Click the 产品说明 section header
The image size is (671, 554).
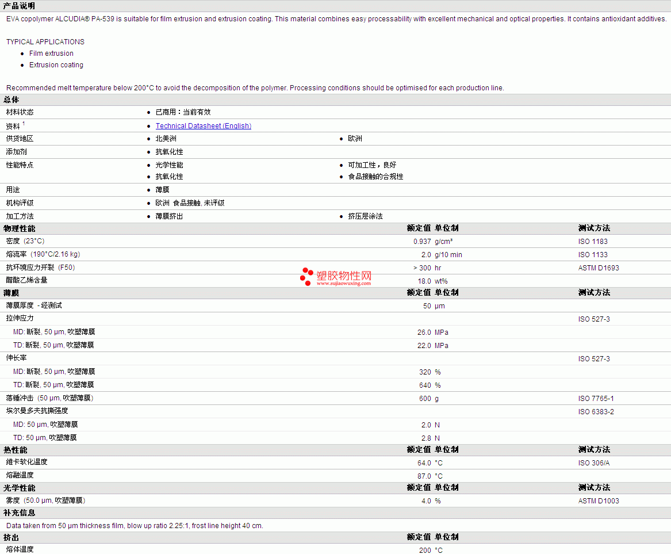click(x=19, y=6)
